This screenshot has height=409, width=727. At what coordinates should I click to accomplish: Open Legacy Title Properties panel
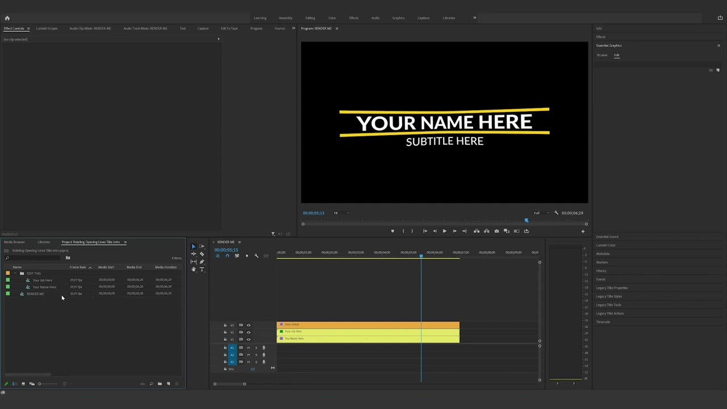612,288
